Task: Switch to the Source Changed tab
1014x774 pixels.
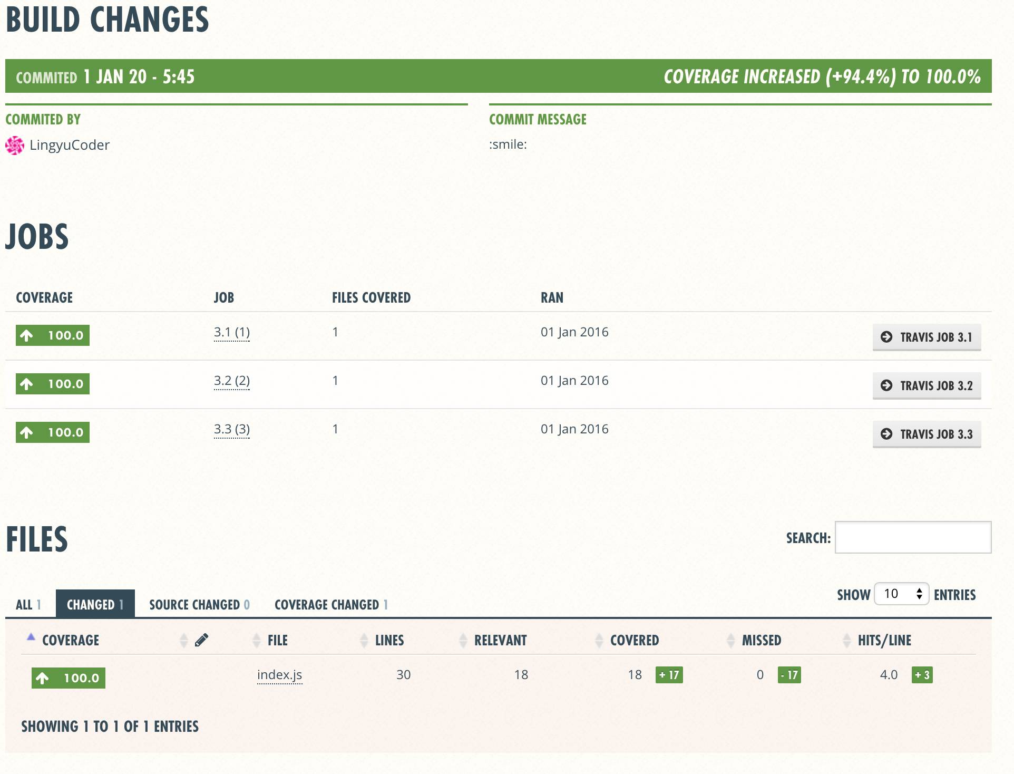Action: tap(199, 604)
